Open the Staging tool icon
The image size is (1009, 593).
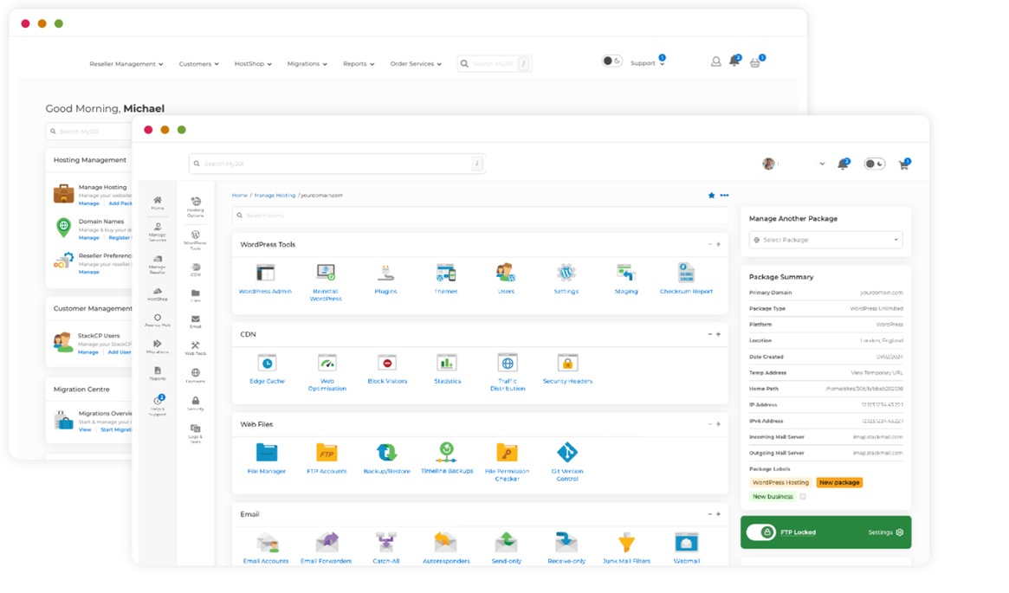coord(625,274)
